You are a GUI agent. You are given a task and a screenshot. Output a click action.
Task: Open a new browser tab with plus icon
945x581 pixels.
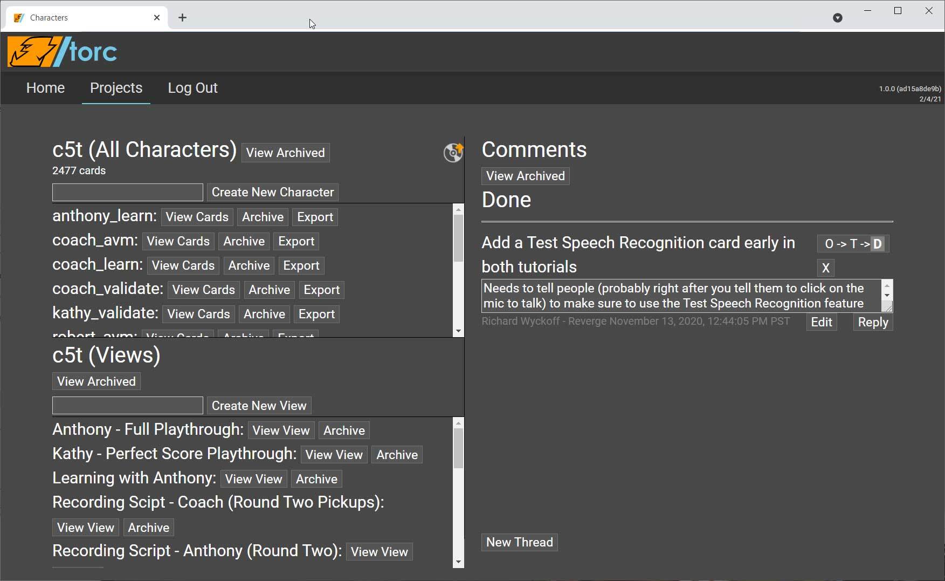pyautogui.click(x=182, y=17)
